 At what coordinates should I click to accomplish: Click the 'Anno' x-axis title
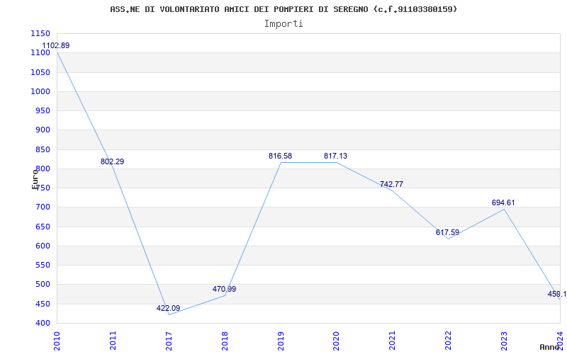pos(549,347)
